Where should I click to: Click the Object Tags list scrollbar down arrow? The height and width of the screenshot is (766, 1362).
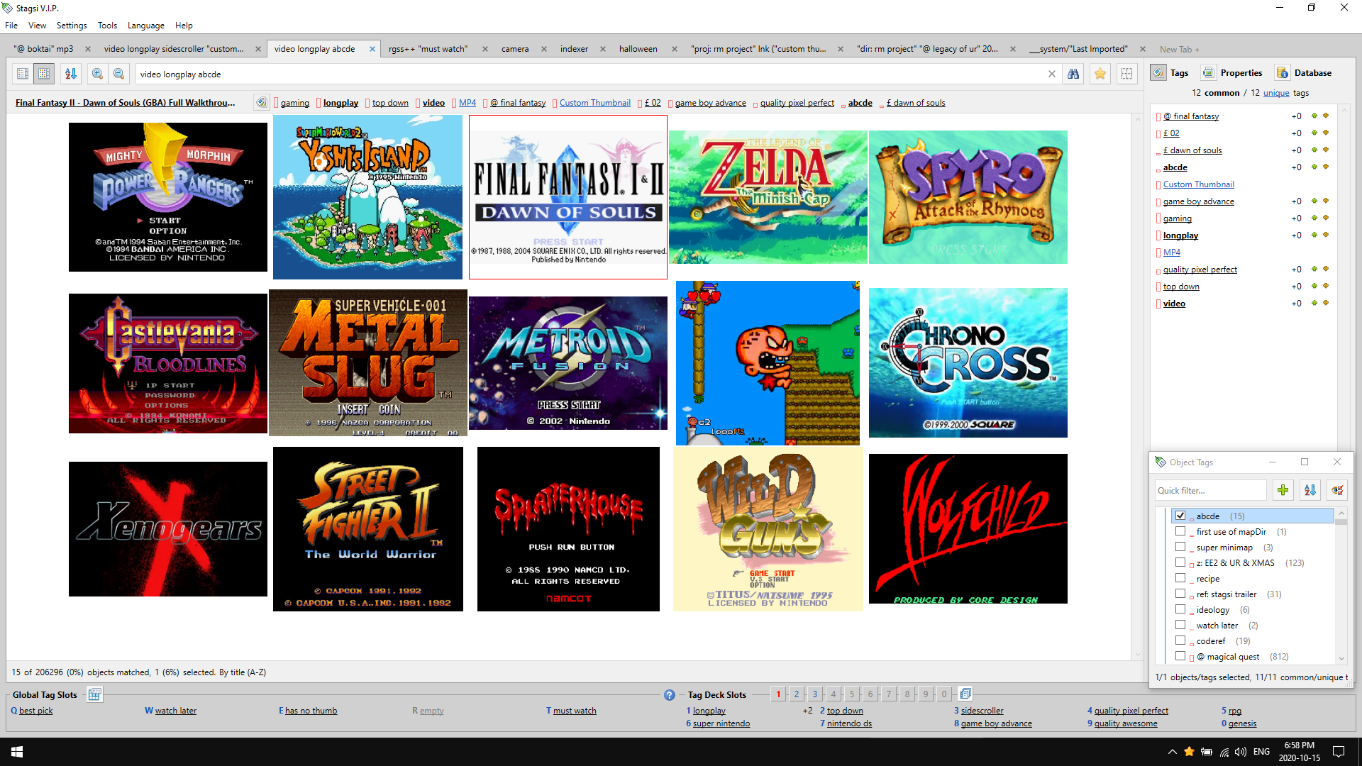click(1341, 658)
